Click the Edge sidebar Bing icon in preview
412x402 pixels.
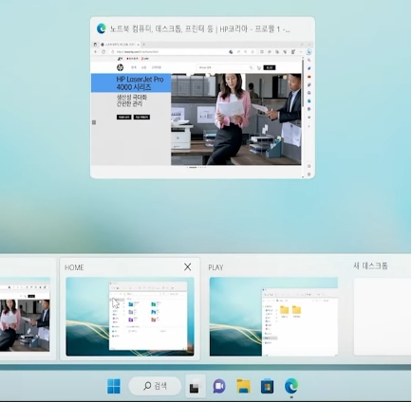click(309, 52)
